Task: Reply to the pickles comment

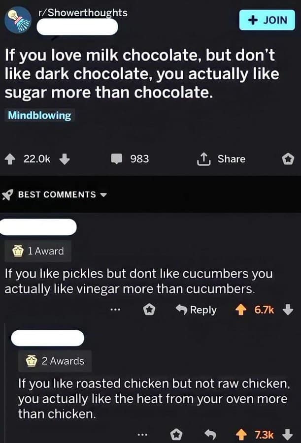Action: point(197,310)
